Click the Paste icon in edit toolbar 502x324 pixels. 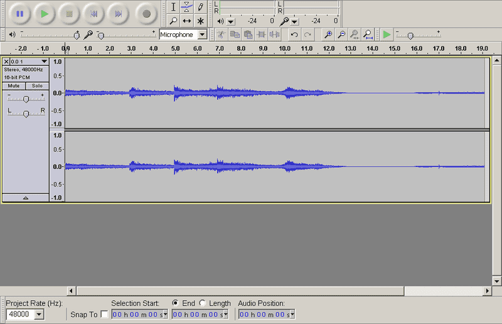coord(248,35)
